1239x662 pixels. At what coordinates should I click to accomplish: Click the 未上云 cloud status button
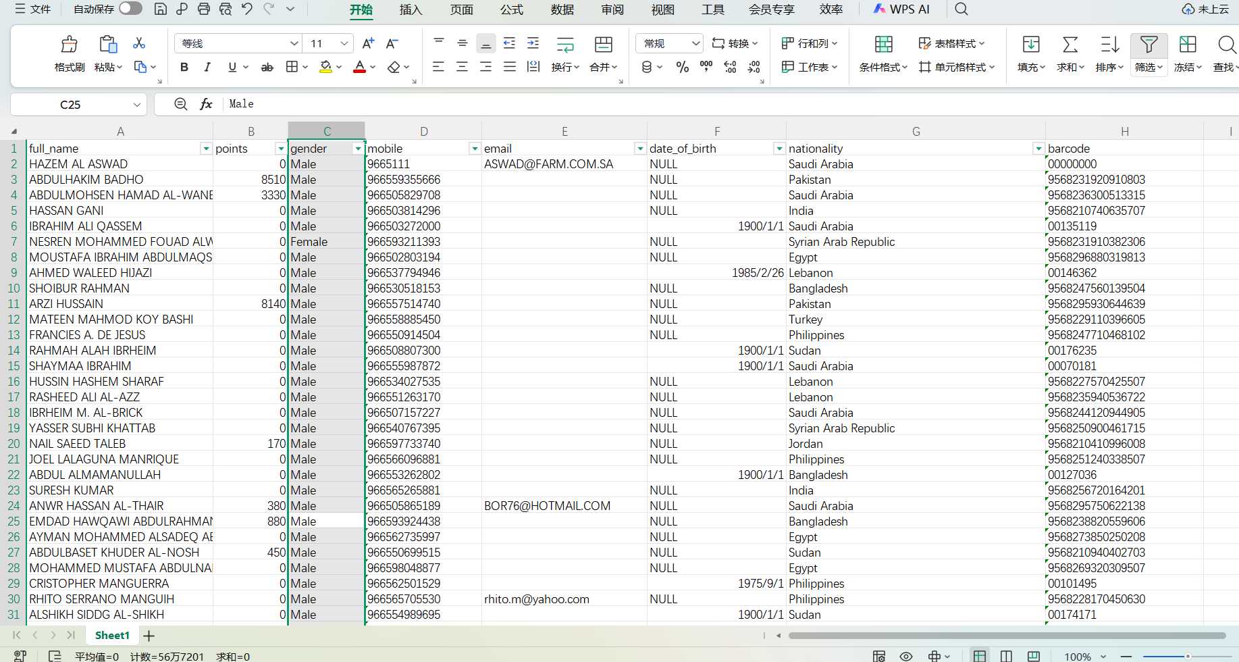(1205, 9)
